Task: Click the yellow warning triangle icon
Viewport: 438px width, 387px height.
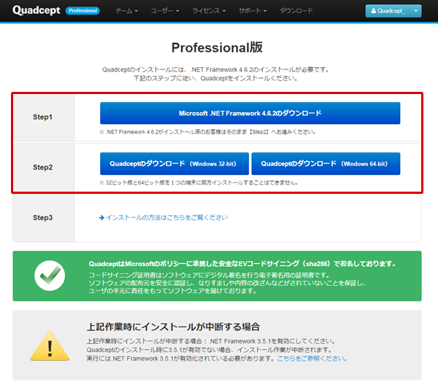Action: coord(50,345)
